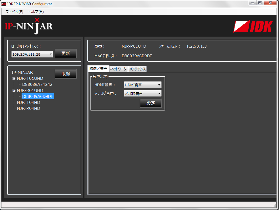Select NJR-T04HD in device tree

(28, 102)
